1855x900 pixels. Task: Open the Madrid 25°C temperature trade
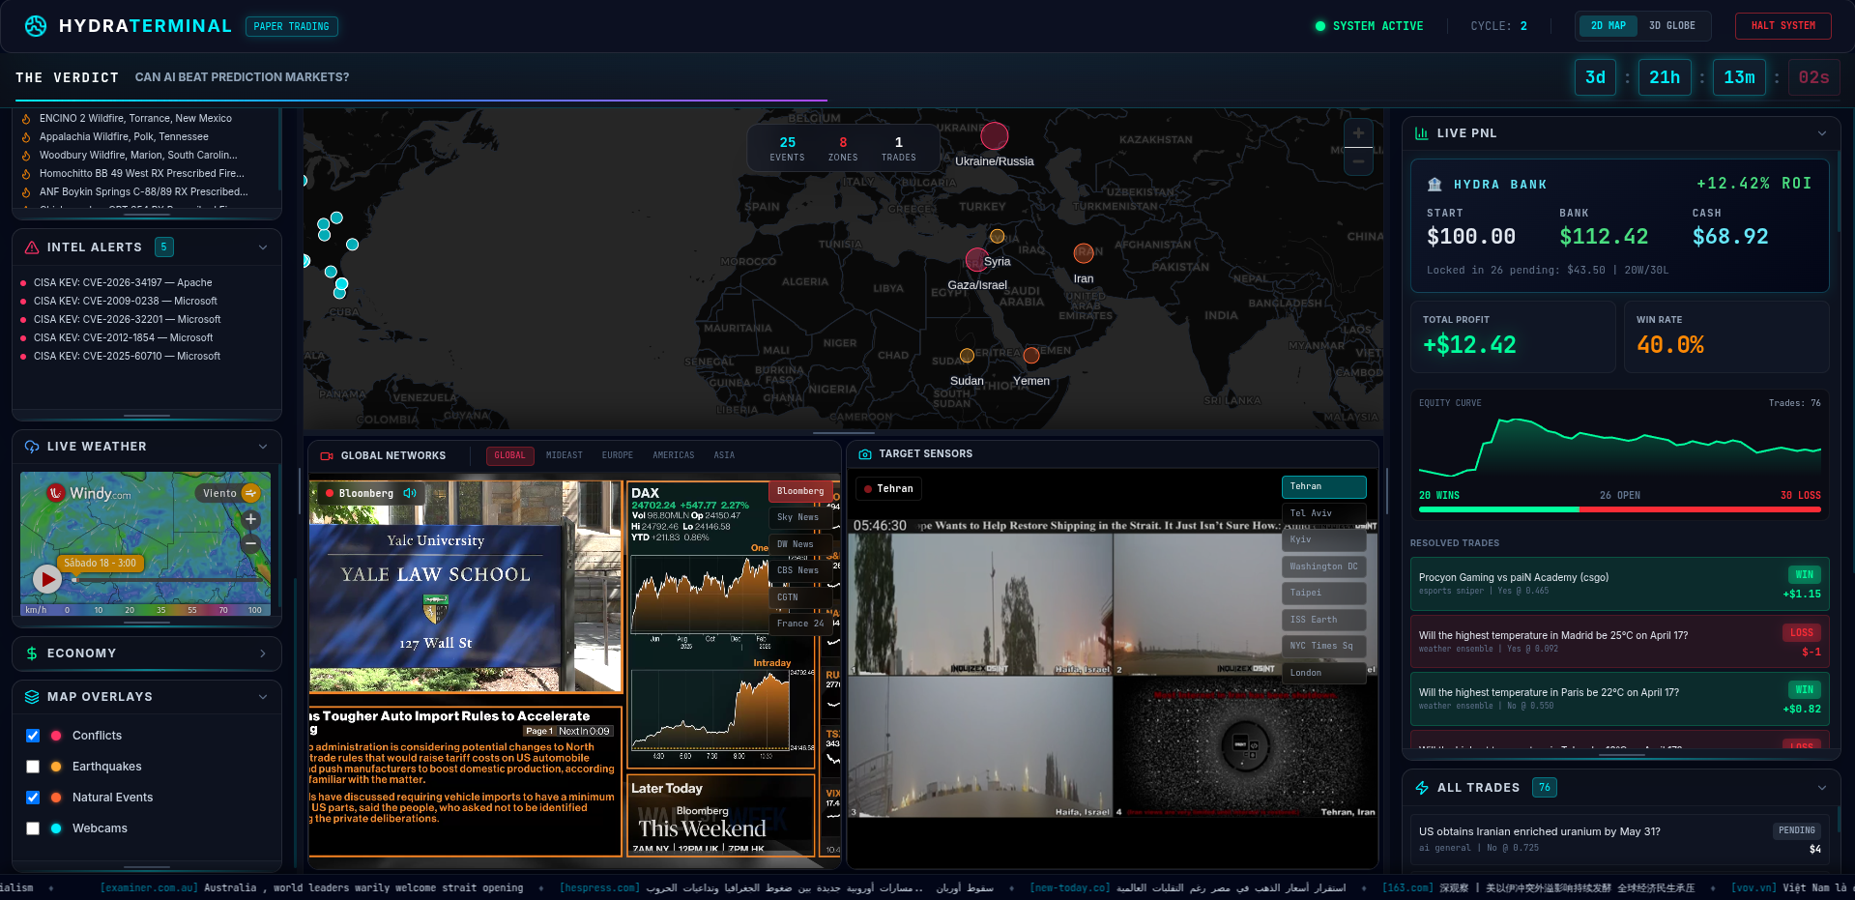coord(1620,641)
